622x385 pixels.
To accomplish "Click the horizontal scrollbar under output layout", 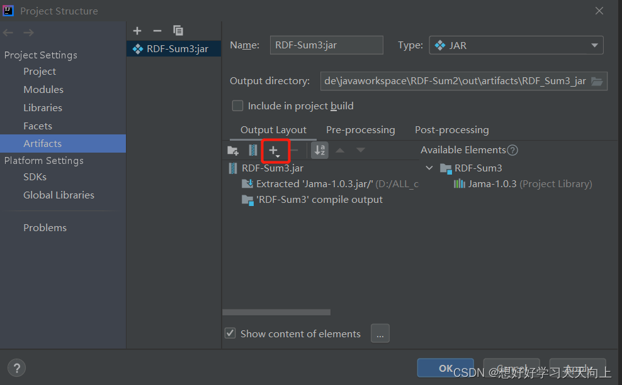I will (x=276, y=313).
